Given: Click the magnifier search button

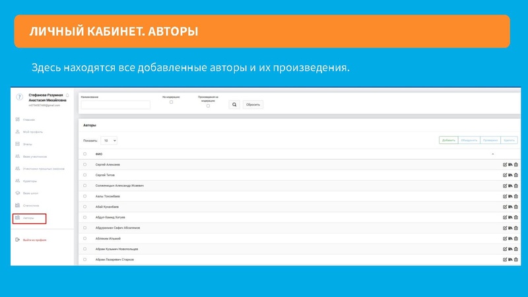Looking at the screenshot, I should [234, 105].
